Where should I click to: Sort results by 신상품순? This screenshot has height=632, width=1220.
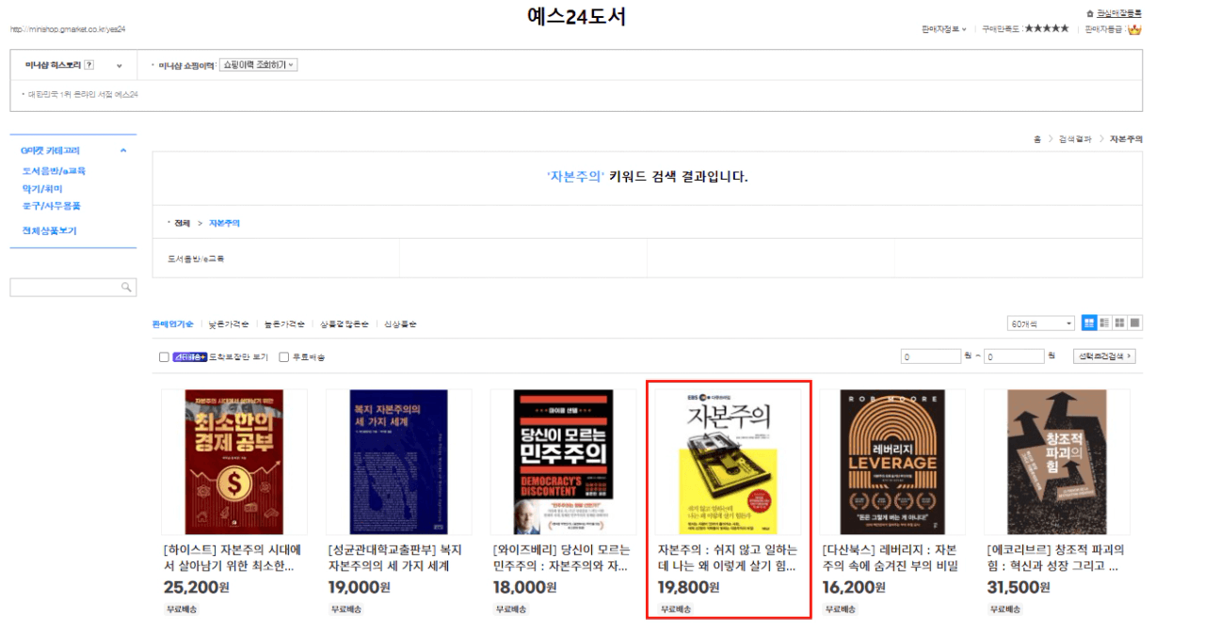[x=400, y=324]
